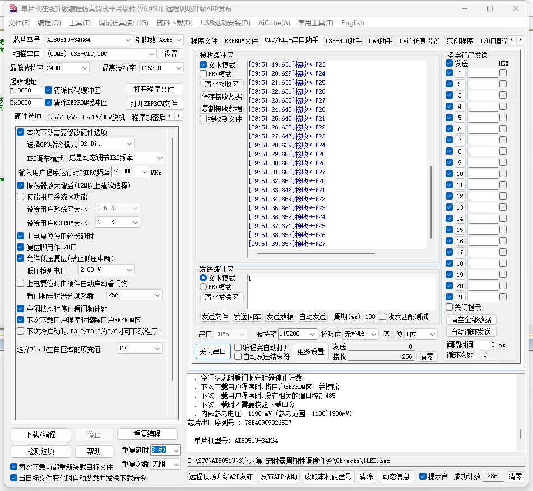
Task: Enable 接收到文件 checkbox
Action: pyautogui.click(x=203, y=118)
